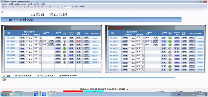
Task: Open the Windows Start button
Action: click(4, 94)
